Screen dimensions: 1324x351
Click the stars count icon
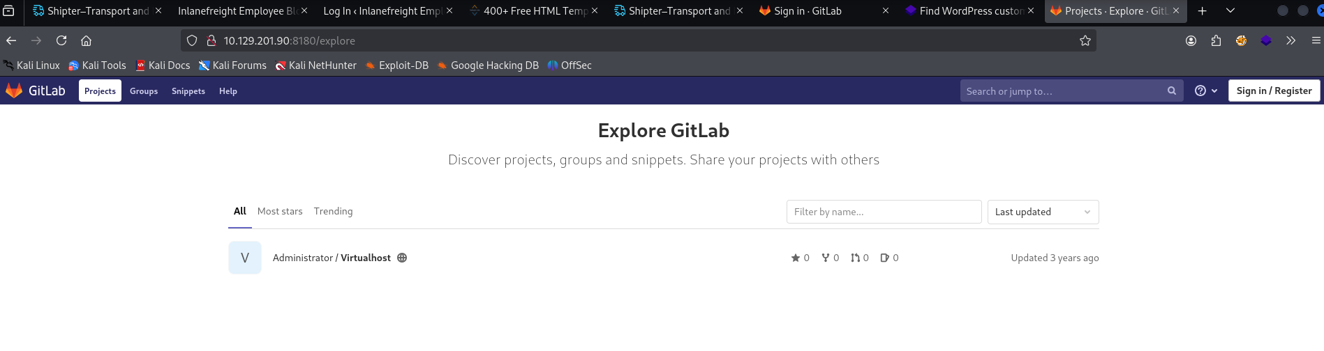point(796,258)
